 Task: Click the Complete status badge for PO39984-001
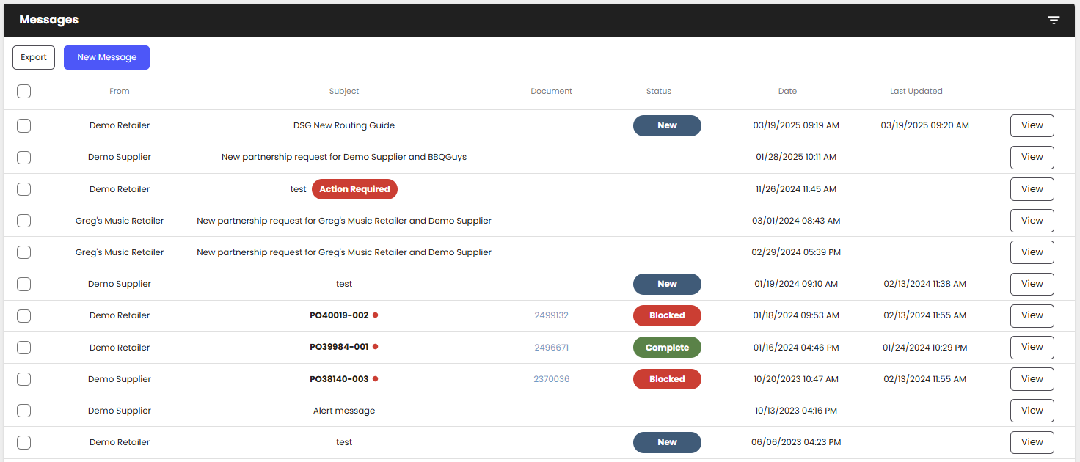click(x=667, y=348)
